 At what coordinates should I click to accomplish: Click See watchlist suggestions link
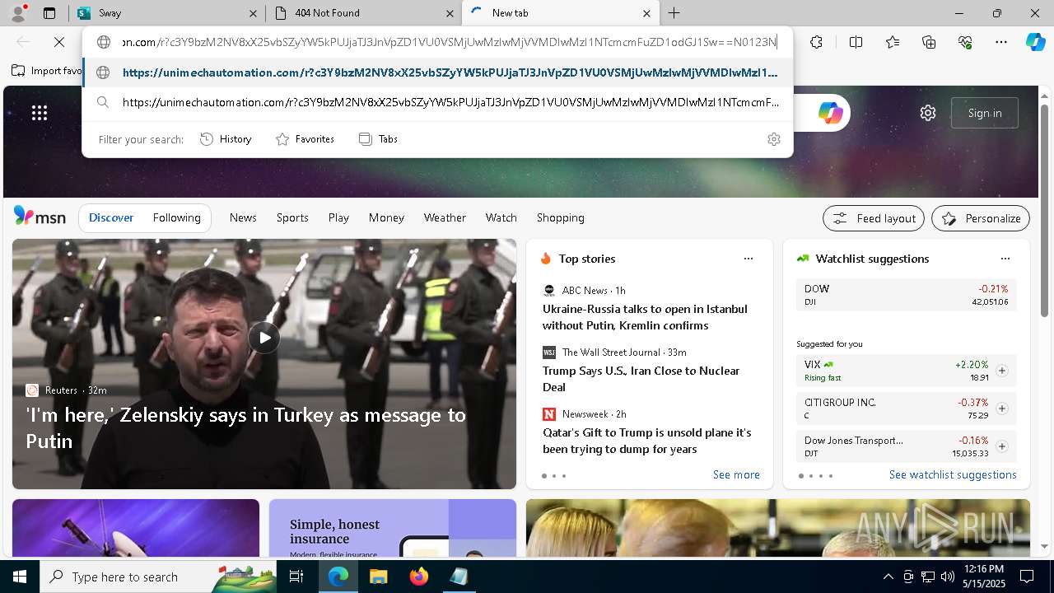(953, 474)
